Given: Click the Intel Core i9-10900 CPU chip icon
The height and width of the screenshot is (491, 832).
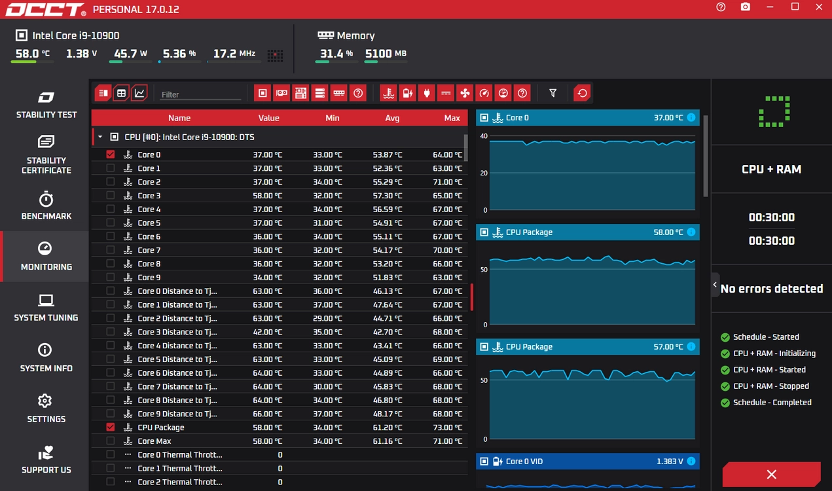Looking at the screenshot, I should [x=22, y=35].
